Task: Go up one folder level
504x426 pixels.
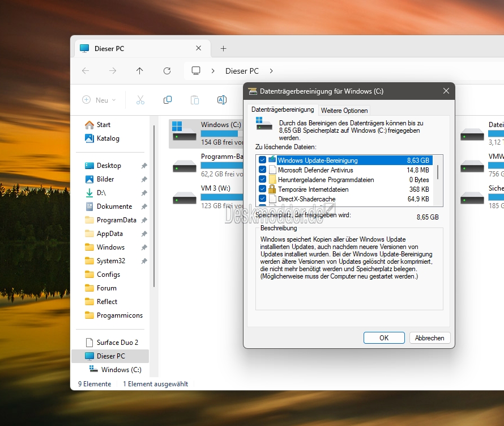Action: [x=139, y=71]
